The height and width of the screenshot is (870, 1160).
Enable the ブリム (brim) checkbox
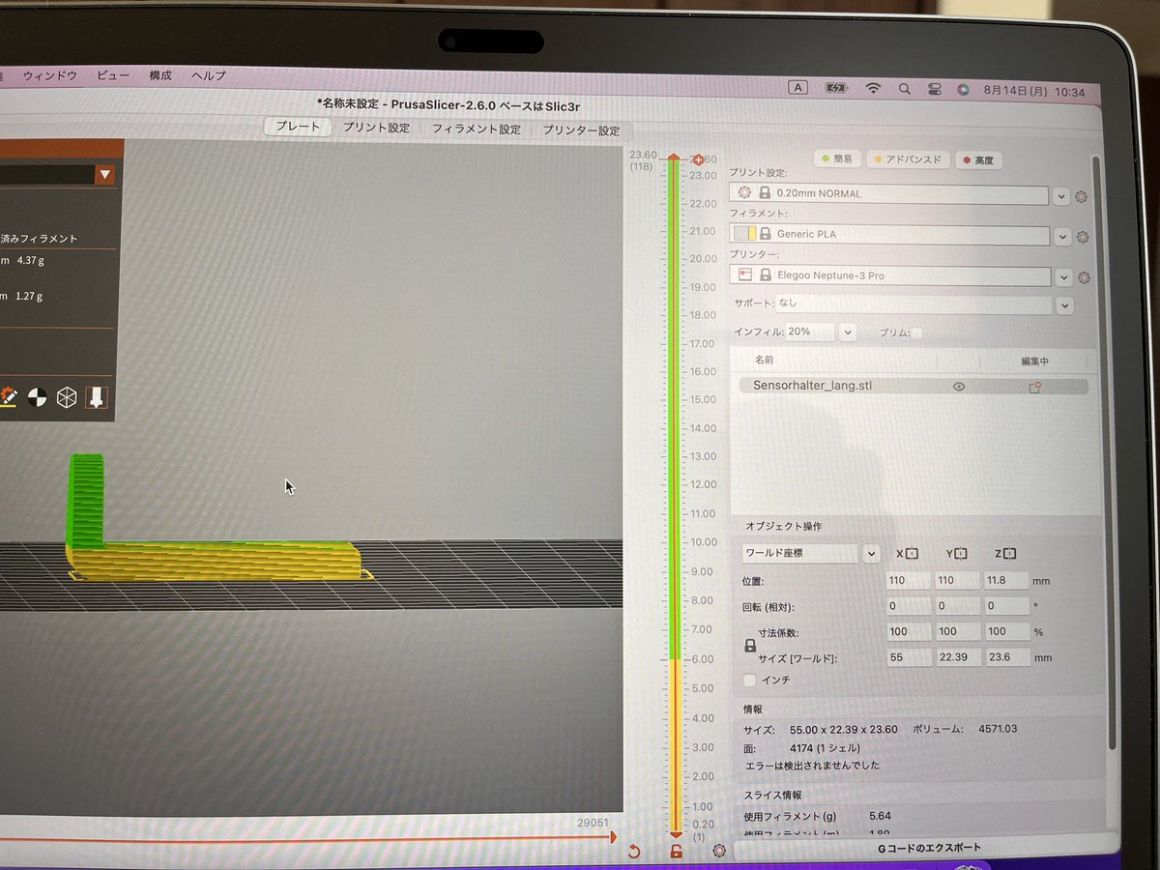tap(917, 333)
